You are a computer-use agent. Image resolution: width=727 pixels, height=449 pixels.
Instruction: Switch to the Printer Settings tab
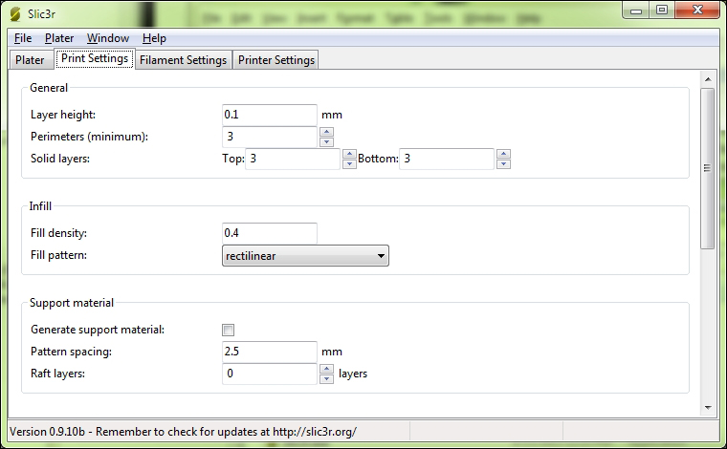tap(276, 60)
